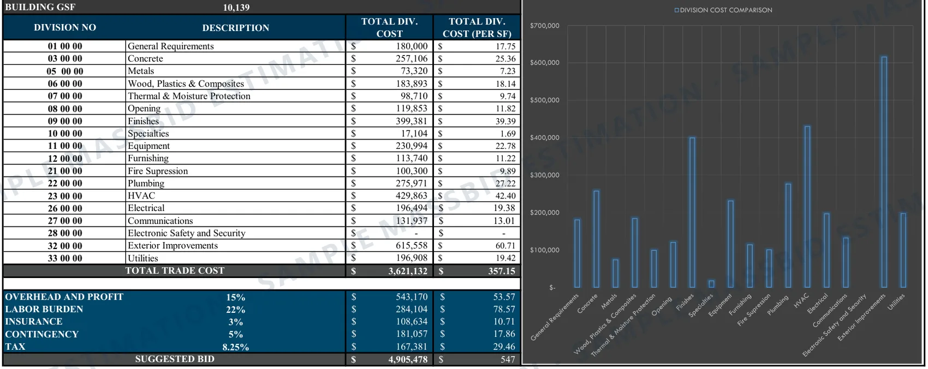The image size is (928, 369).
Task: Click the Finishes bar in chart
Action: pos(692,213)
